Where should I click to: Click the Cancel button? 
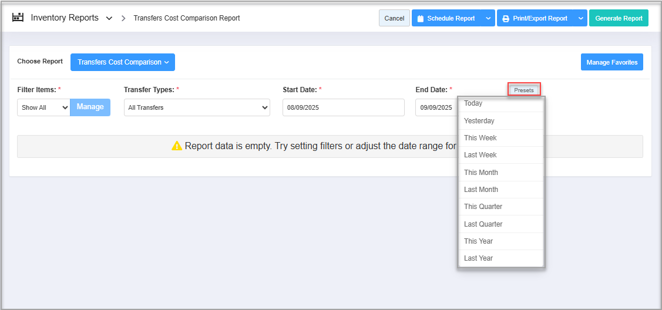pos(394,18)
